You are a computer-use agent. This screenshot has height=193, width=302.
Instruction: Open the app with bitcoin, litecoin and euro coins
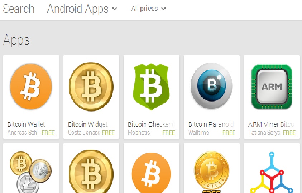(30, 172)
